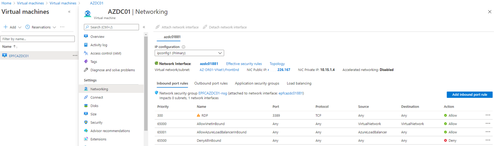494x146 pixels.
Task: Open ellipsis menu for DenyAllInBound rule
Action: click(488, 140)
